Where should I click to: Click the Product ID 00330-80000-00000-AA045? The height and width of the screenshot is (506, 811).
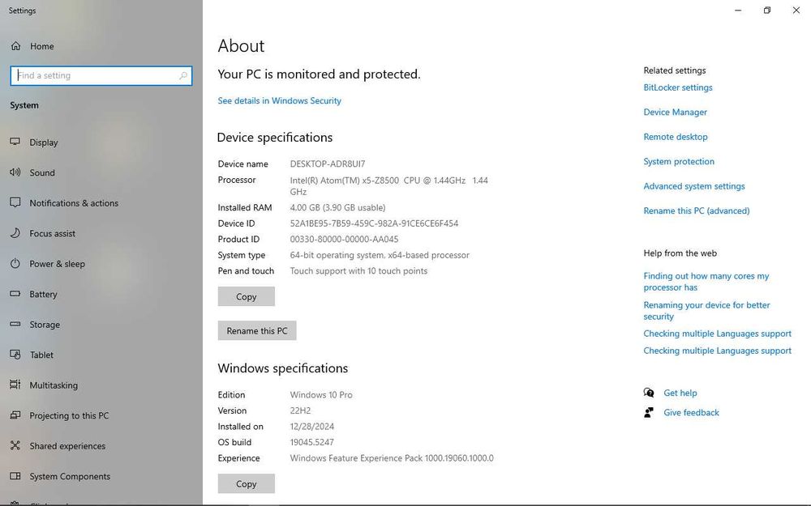pos(344,239)
